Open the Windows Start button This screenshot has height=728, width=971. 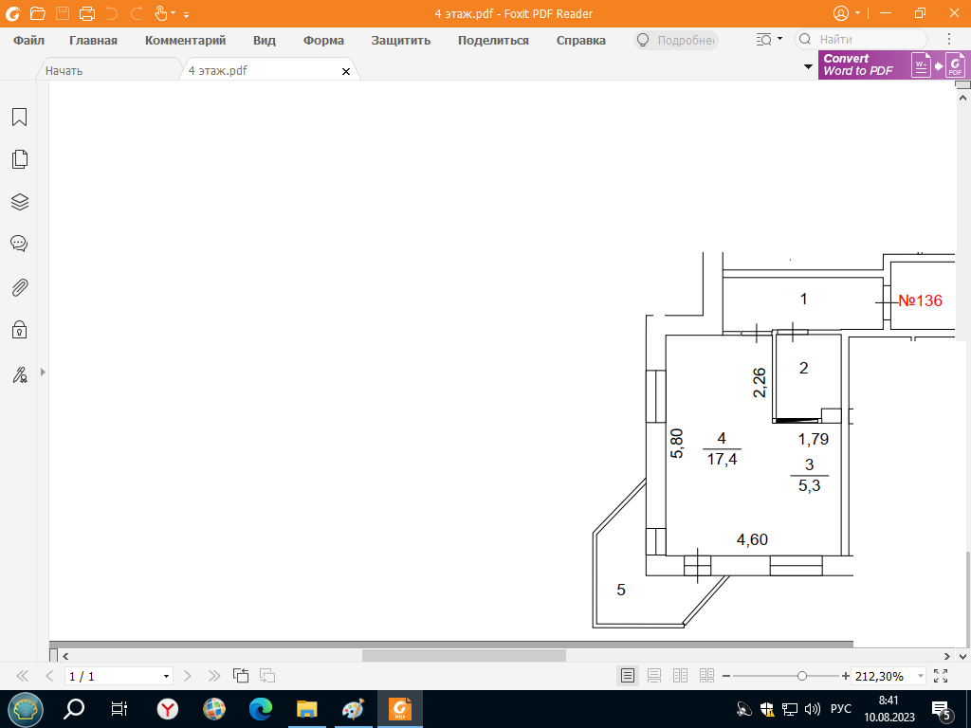point(26,709)
